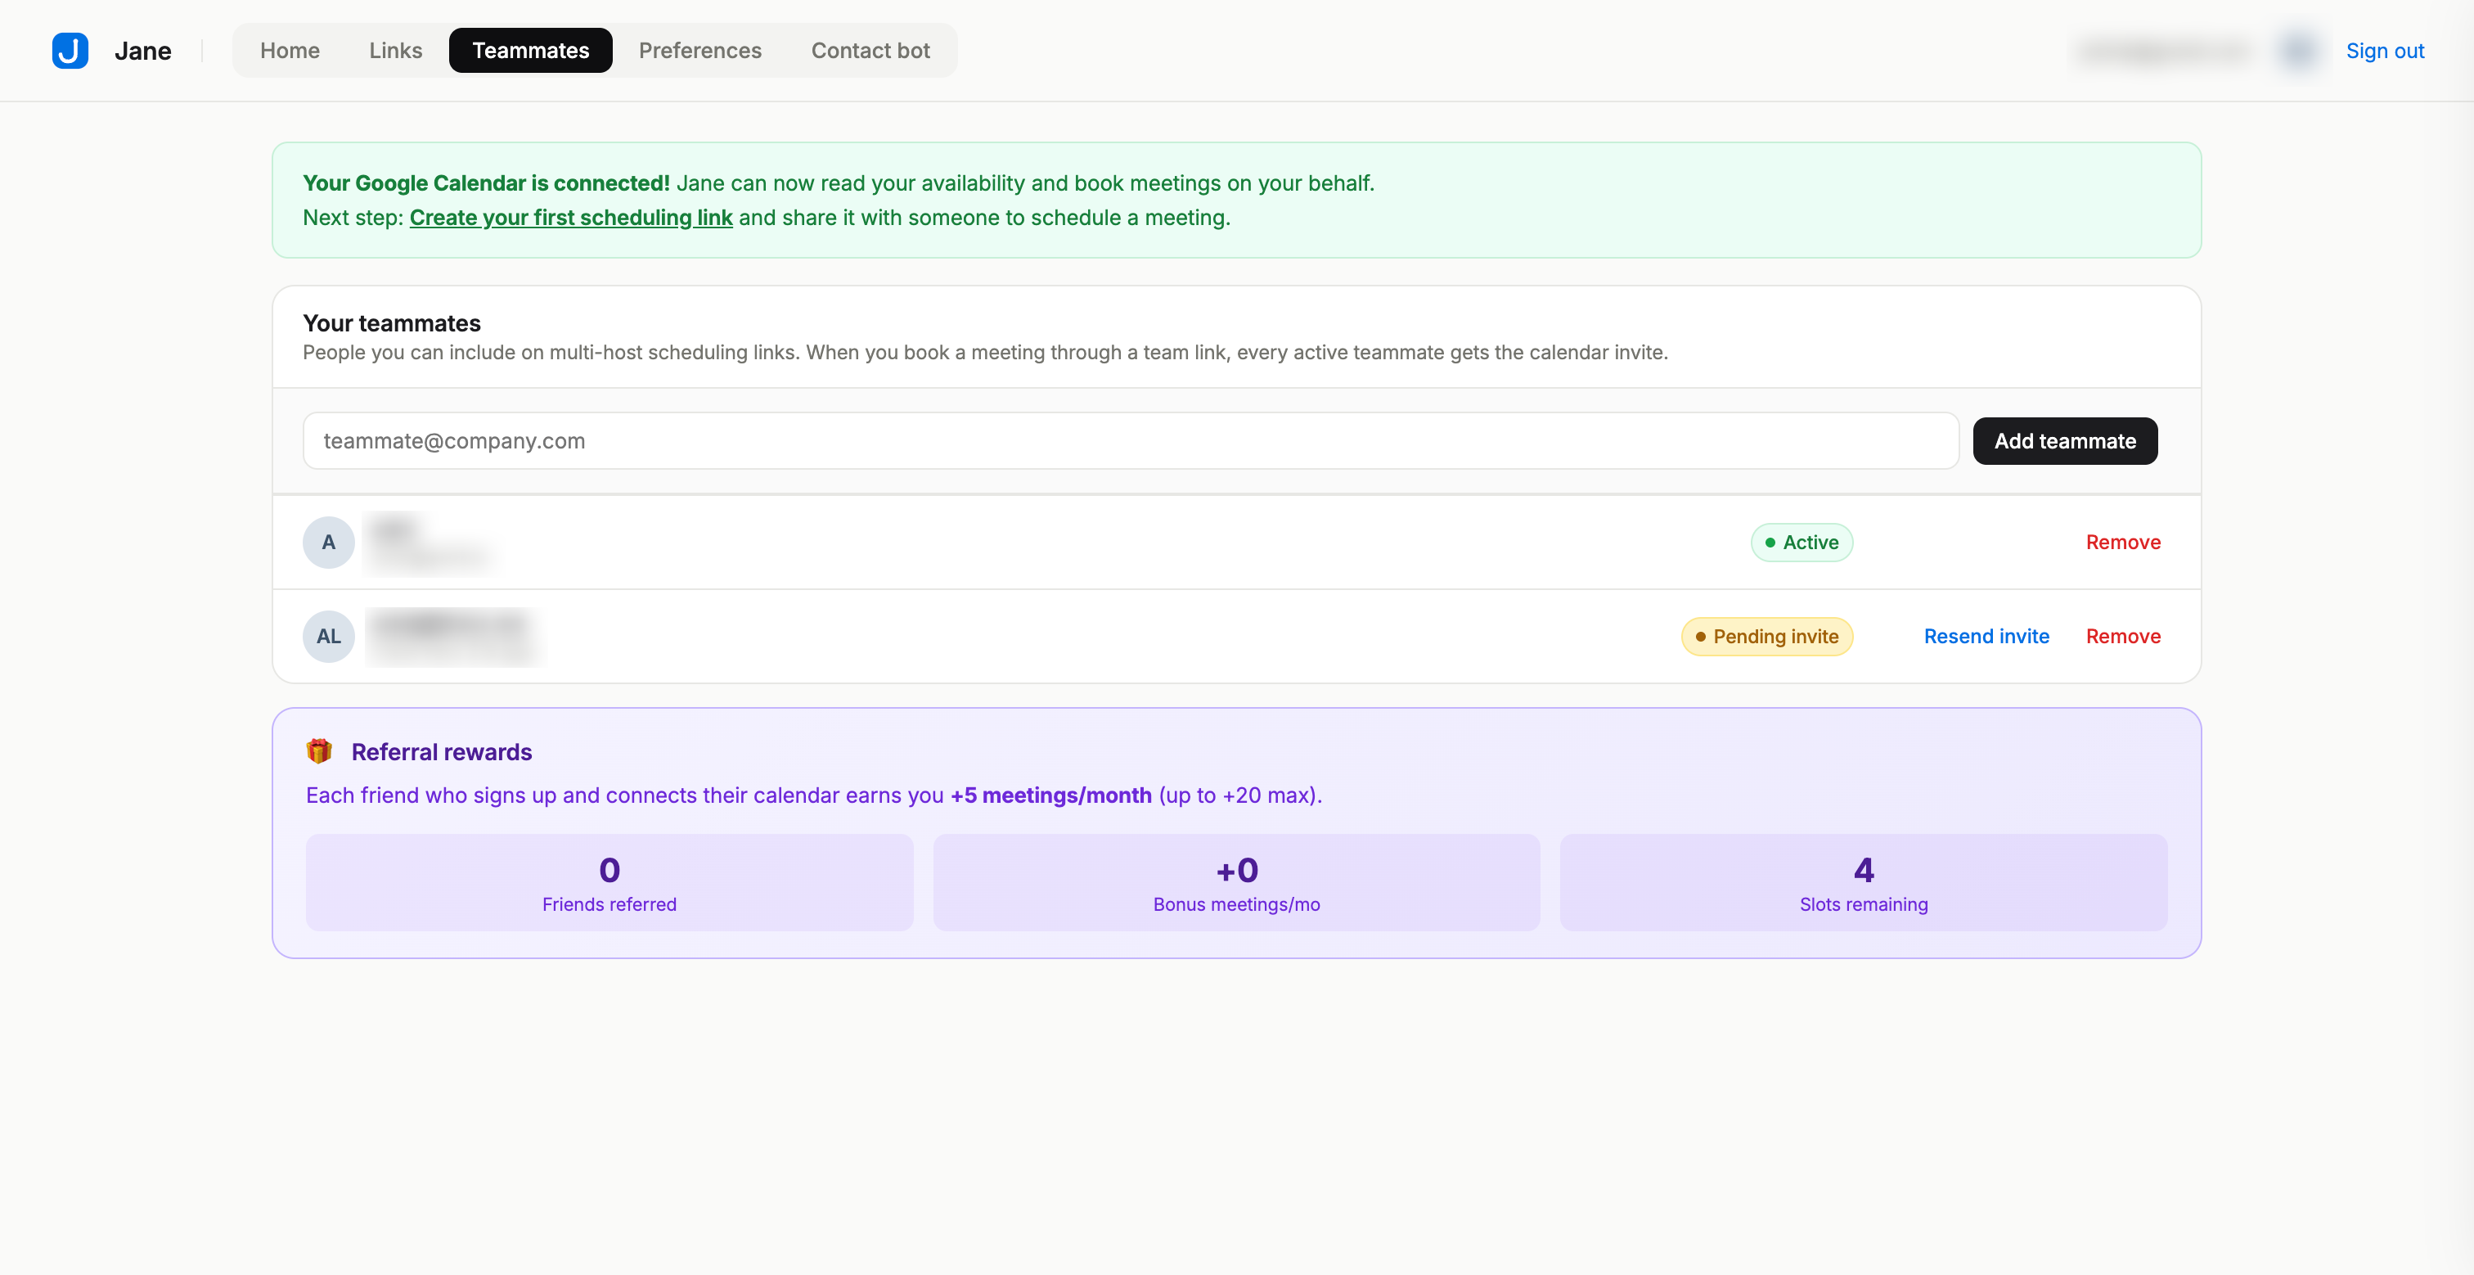Image resolution: width=2474 pixels, height=1275 pixels.
Task: Click the Referral rewards heading
Action: 441,751
